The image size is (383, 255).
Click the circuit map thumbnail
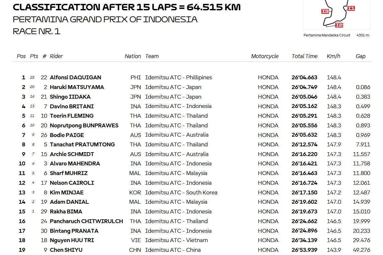pos(336,15)
